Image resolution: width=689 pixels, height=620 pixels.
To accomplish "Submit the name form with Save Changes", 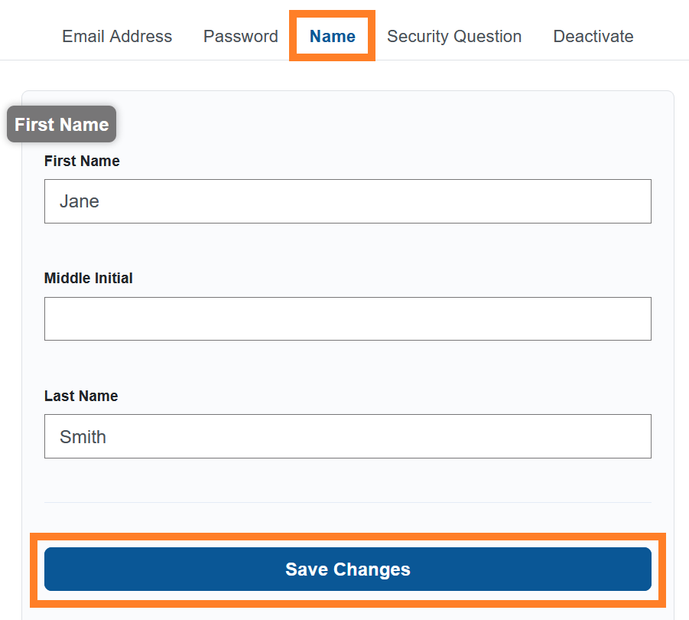I will point(347,569).
